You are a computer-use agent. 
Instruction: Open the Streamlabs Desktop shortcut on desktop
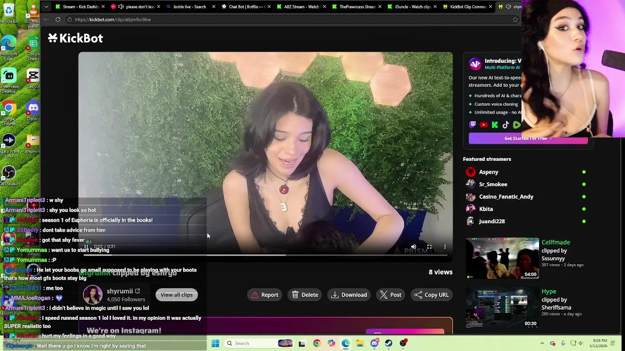point(9,81)
